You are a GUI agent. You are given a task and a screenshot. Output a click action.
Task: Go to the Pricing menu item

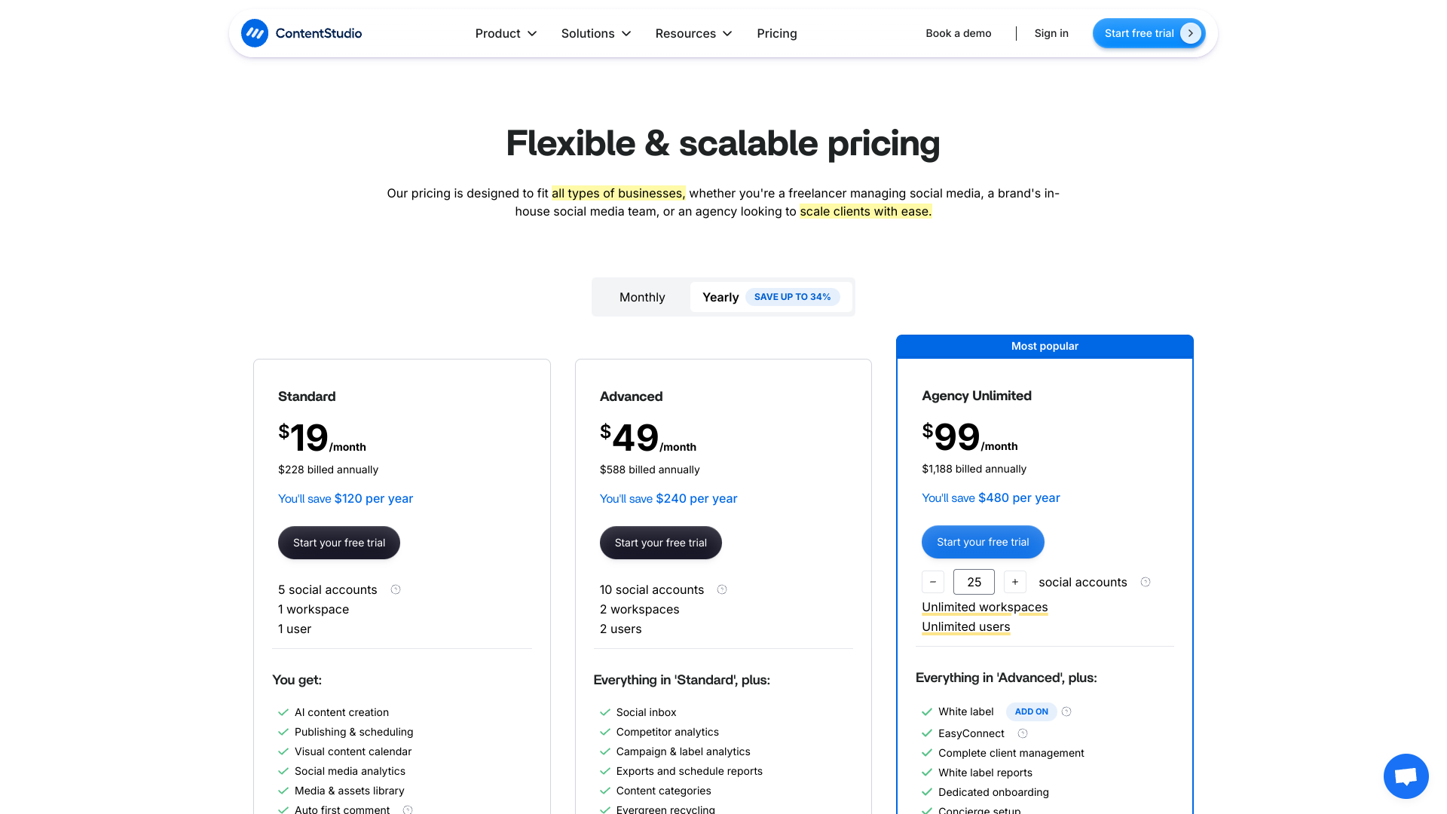pos(777,33)
